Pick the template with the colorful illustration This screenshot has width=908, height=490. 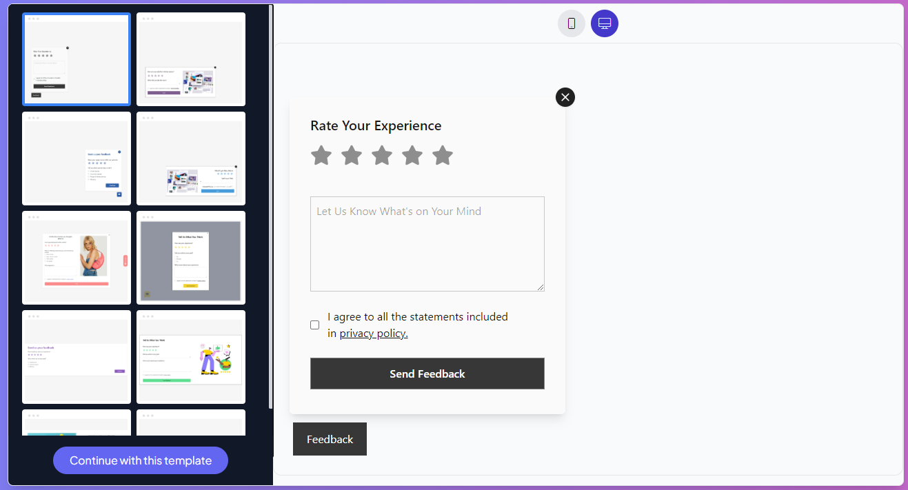pos(190,357)
